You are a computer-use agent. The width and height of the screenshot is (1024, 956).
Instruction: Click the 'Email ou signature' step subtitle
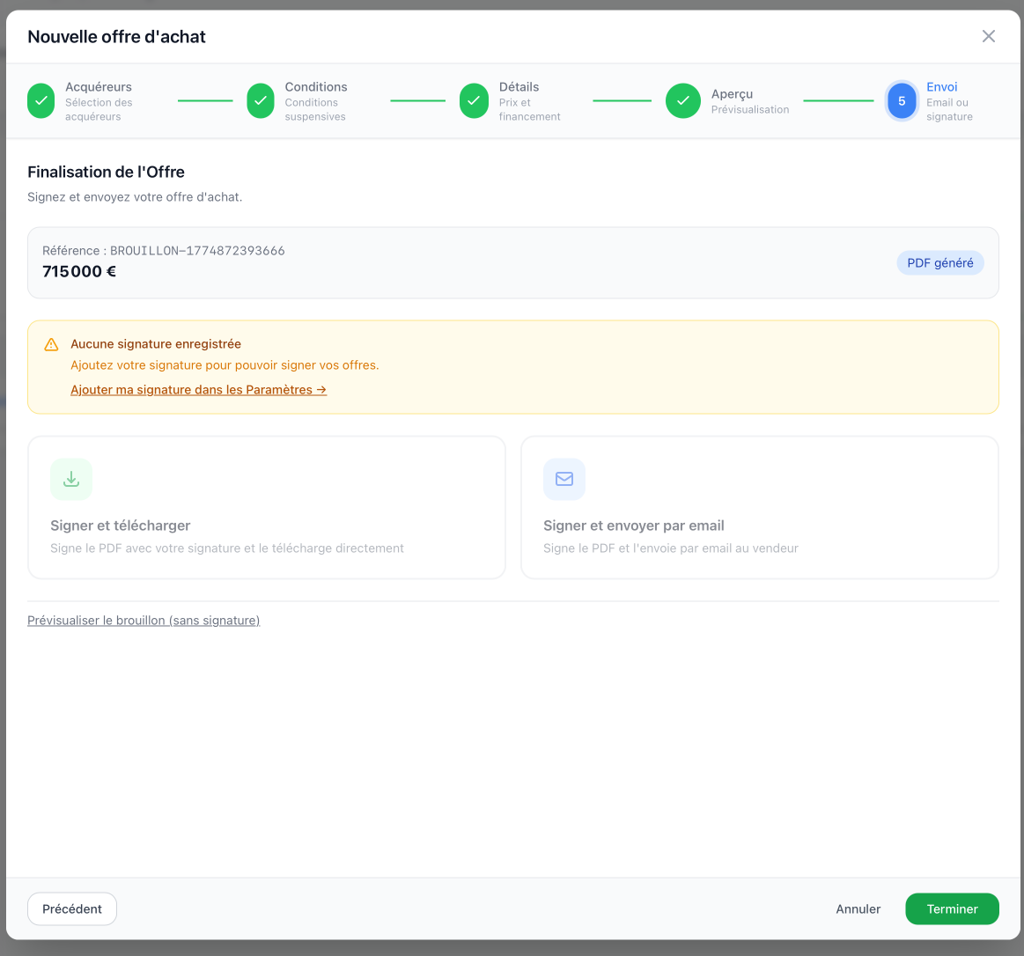(949, 110)
